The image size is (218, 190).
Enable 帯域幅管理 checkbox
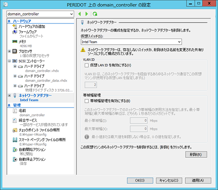[x=87, y=101]
